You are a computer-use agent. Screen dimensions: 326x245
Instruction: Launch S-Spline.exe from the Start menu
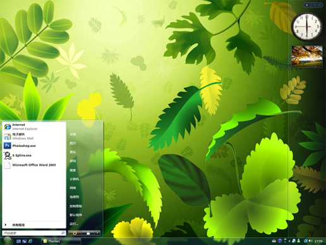(x=33, y=155)
